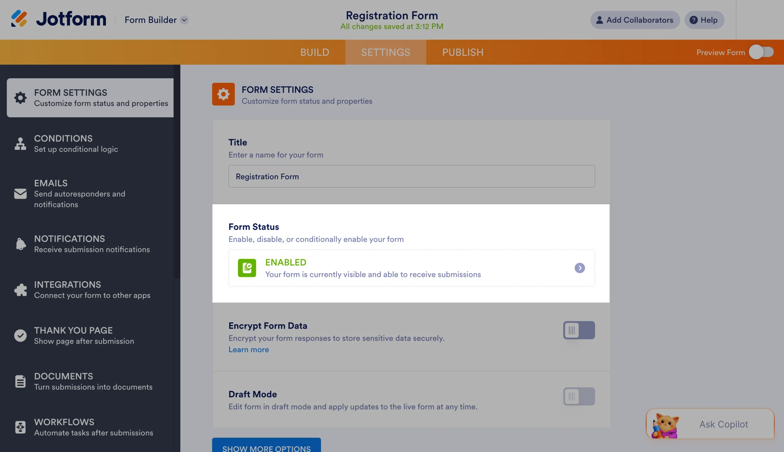Switch to the BUILD tab

click(x=315, y=52)
